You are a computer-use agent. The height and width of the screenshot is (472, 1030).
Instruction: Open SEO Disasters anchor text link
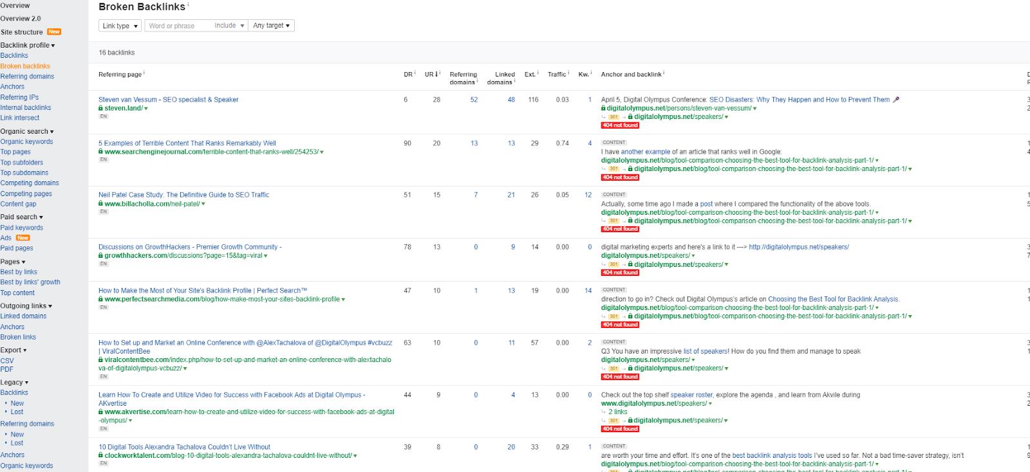800,100
